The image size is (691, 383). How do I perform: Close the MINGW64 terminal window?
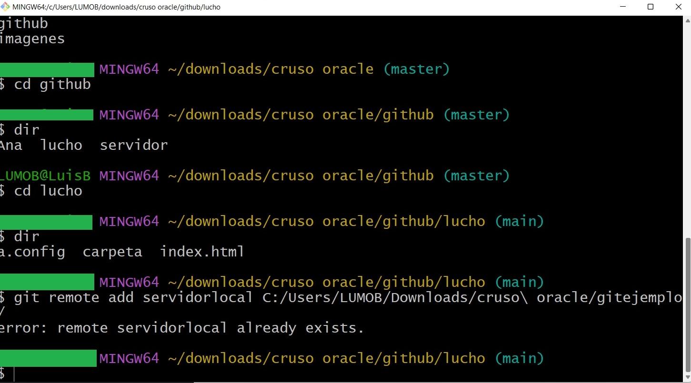(678, 7)
